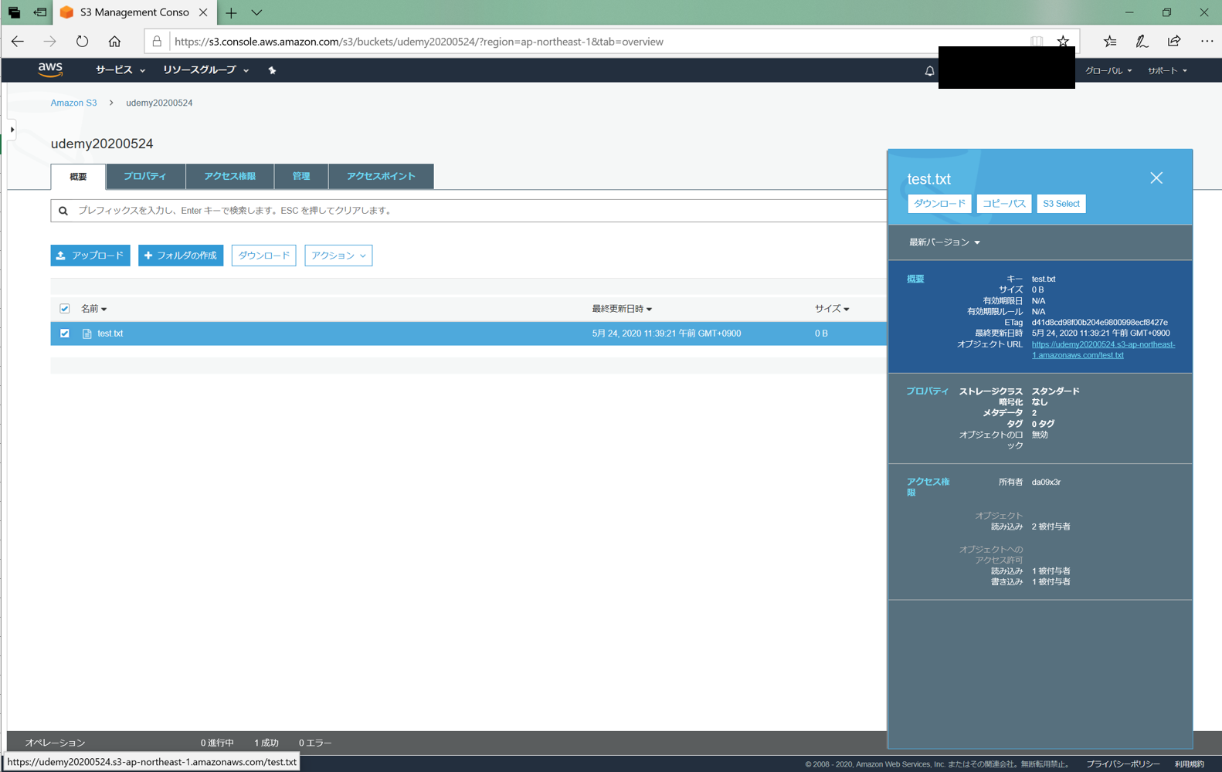
Task: Sort by 最終更新日時 column header
Action: pos(622,309)
